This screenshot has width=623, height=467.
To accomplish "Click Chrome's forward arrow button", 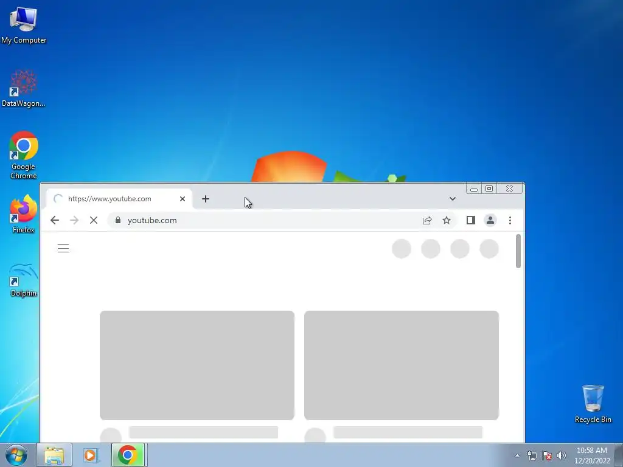I will coord(74,220).
